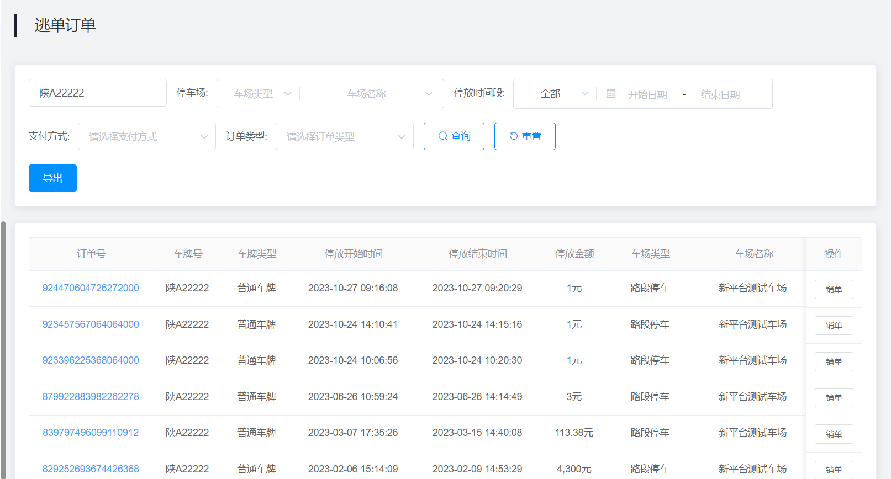The image size is (891, 479).
Task: Click the calendar icon in date range
Action: [610, 94]
